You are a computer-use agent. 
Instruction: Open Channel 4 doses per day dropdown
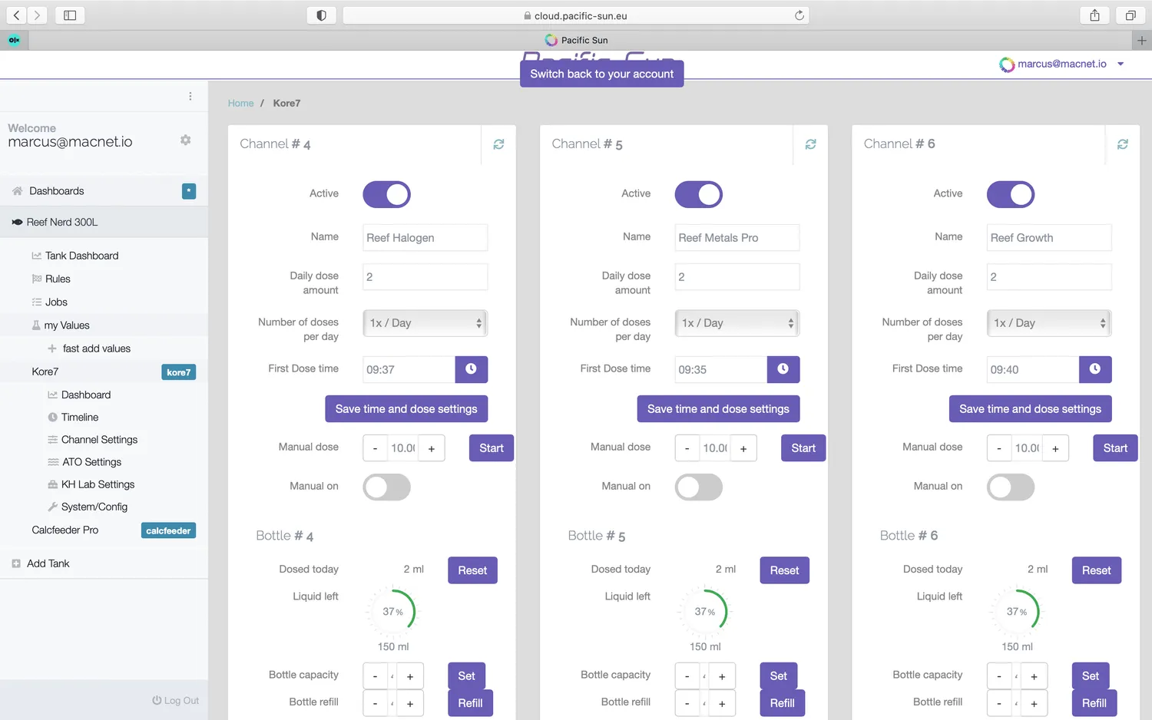425,323
